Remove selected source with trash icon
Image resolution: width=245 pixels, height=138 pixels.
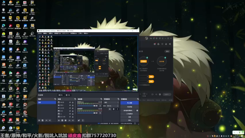tap(62, 120)
